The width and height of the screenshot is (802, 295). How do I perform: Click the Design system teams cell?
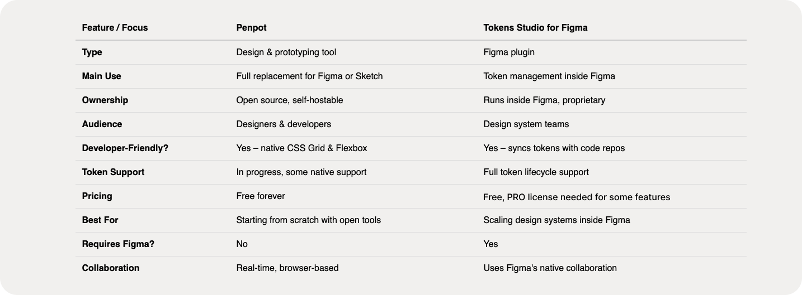(526, 124)
